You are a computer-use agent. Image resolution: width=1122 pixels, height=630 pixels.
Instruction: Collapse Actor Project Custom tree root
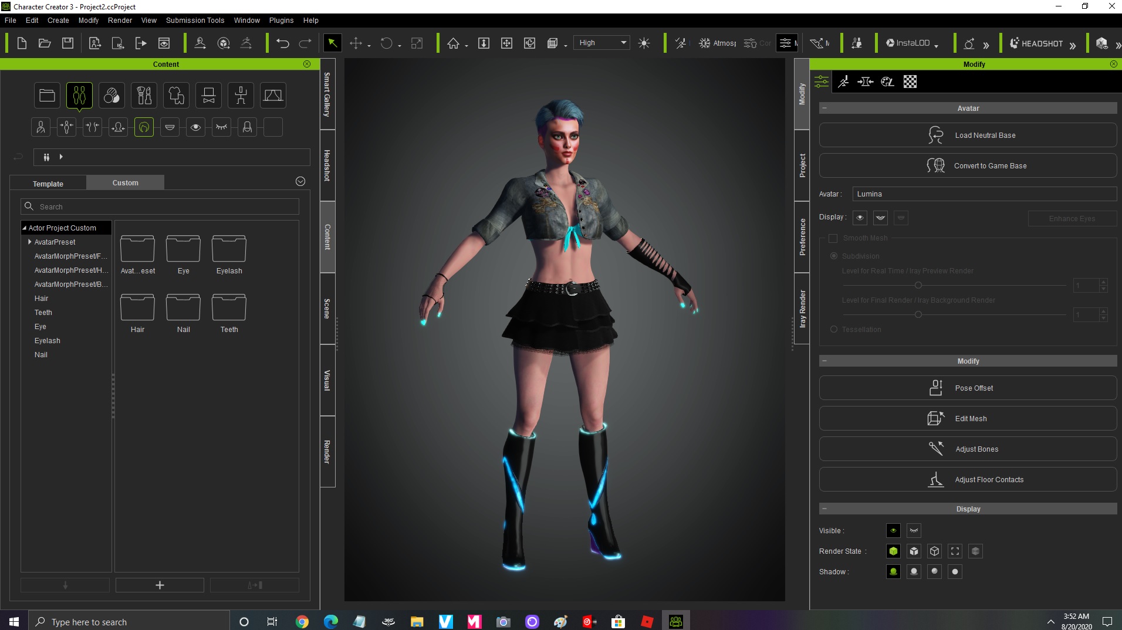pyautogui.click(x=25, y=228)
